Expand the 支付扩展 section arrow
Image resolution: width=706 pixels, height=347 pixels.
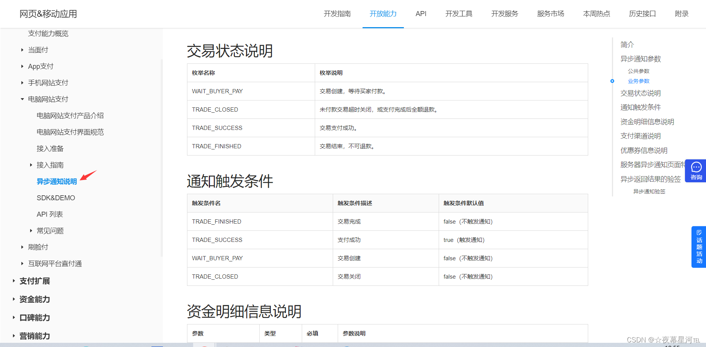14,281
